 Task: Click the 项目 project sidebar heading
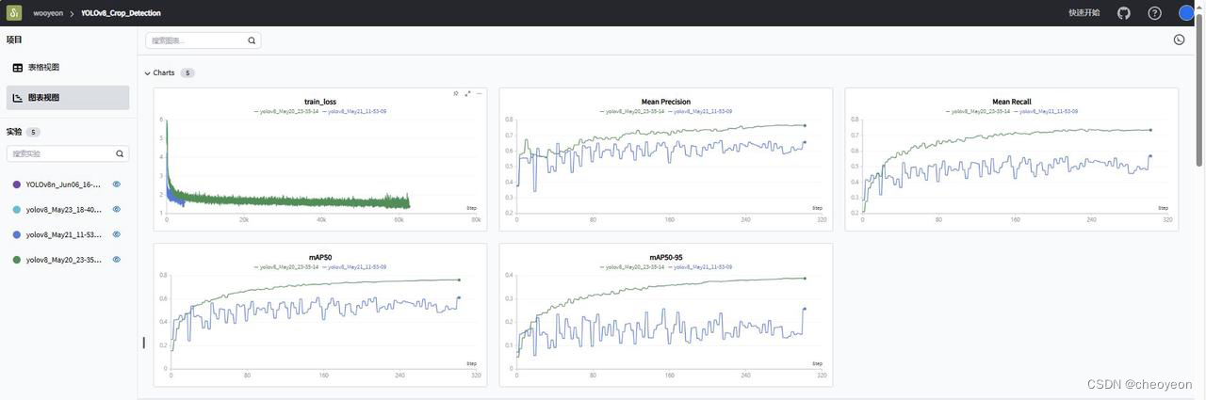[14, 40]
